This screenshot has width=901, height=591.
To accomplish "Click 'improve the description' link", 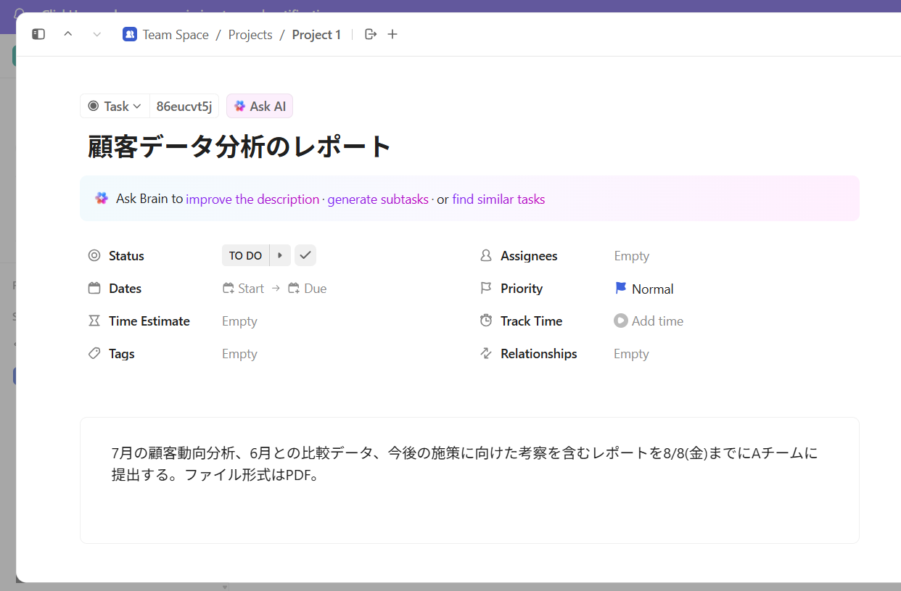I will 252,199.
